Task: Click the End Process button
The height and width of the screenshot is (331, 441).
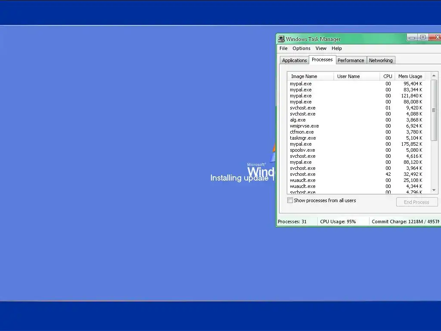Action: tap(416, 202)
